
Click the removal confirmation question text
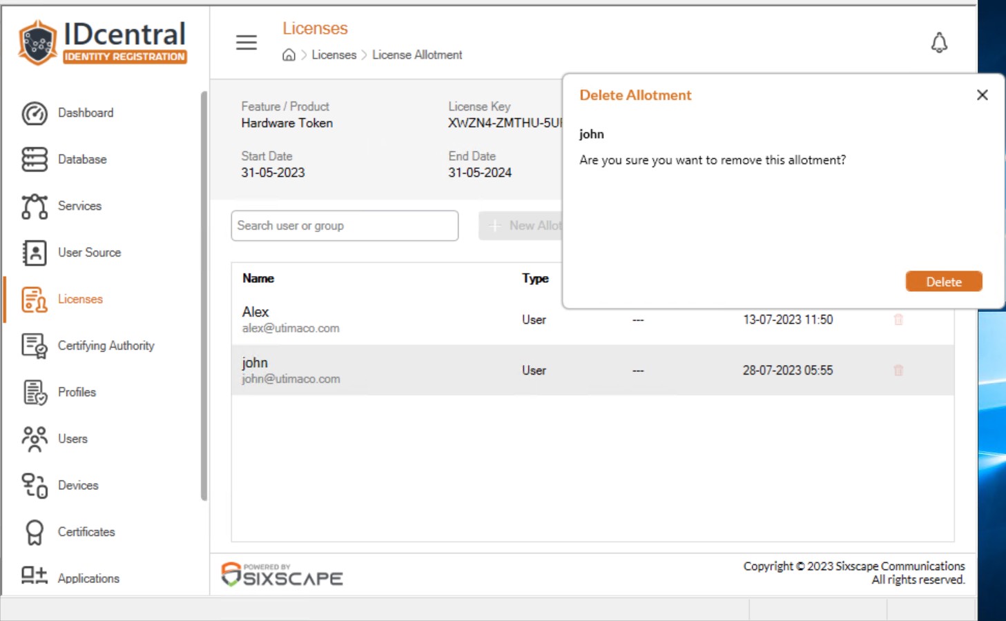[x=713, y=160]
